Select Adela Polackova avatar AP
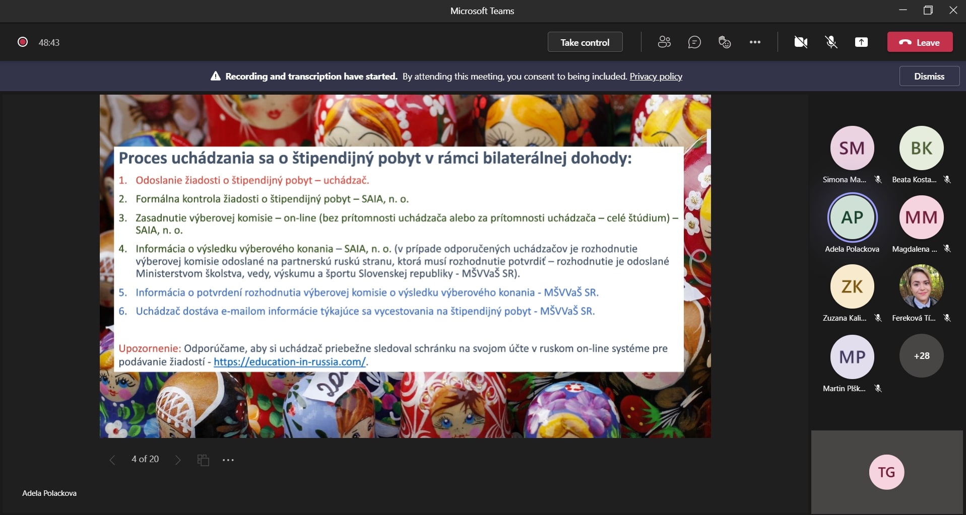The height and width of the screenshot is (515, 966). (852, 217)
